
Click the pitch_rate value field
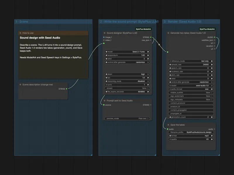click(191, 75)
